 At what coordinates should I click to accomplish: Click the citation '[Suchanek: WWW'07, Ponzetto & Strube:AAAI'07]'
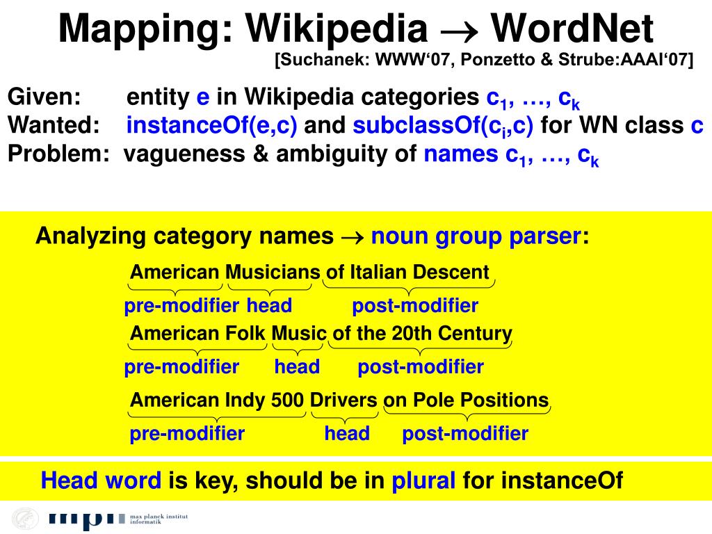[484, 60]
